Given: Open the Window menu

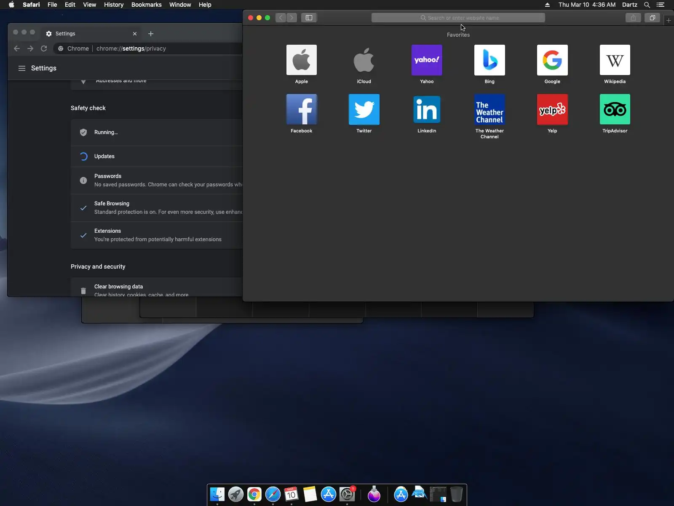Looking at the screenshot, I should point(180,5).
